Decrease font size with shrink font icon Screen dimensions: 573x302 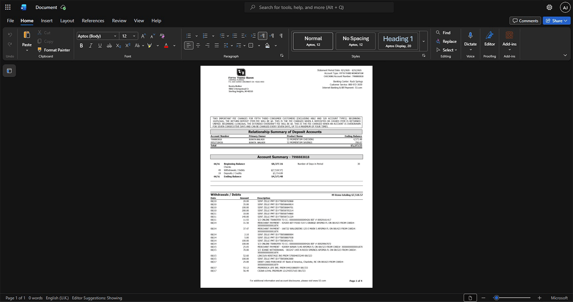pos(152,36)
